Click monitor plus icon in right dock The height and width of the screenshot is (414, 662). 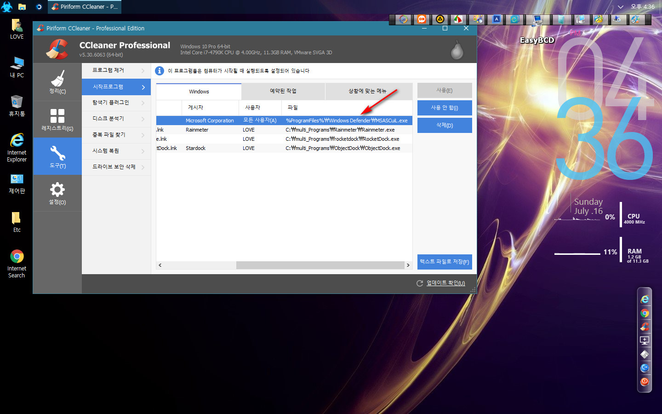coord(645,341)
